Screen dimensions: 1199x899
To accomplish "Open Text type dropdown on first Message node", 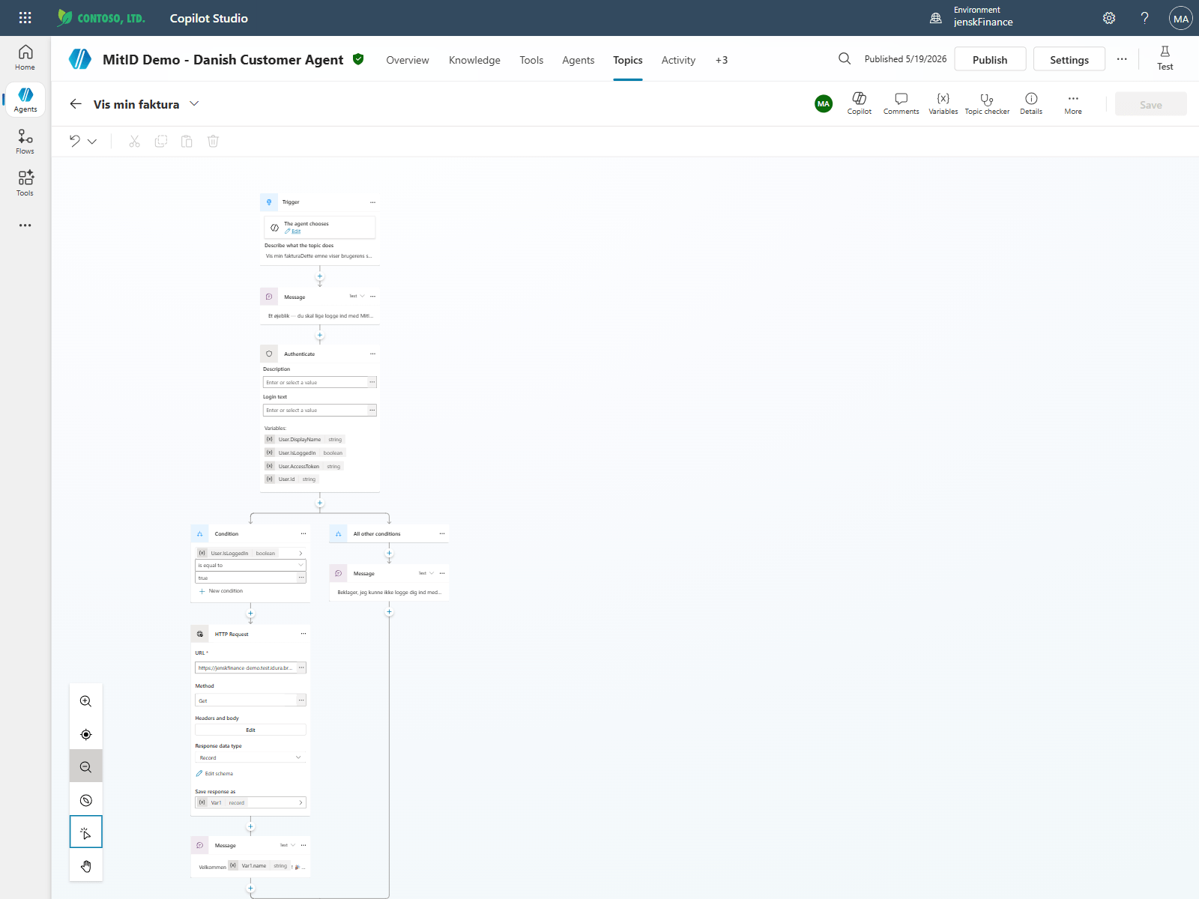I will tap(357, 296).
